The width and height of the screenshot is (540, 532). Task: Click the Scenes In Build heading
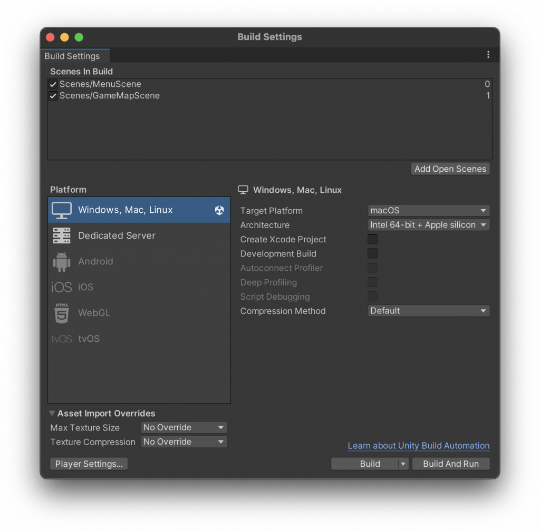point(81,72)
